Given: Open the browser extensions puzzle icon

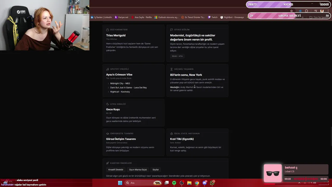Looking at the screenshot, I should (x=307, y=11).
